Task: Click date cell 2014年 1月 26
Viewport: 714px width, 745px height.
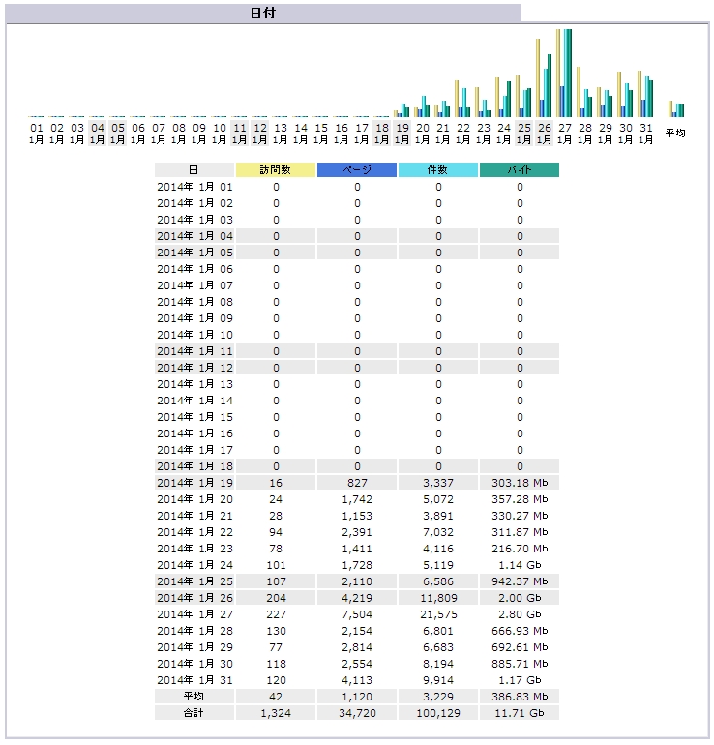Action: pos(194,598)
